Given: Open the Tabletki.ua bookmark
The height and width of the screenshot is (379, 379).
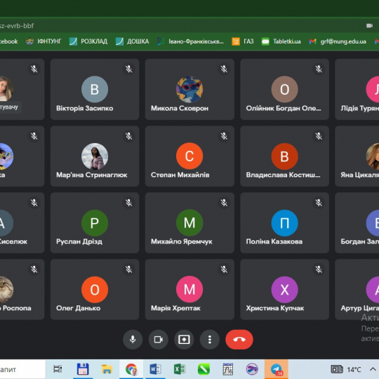Looking at the screenshot, I should [x=281, y=41].
